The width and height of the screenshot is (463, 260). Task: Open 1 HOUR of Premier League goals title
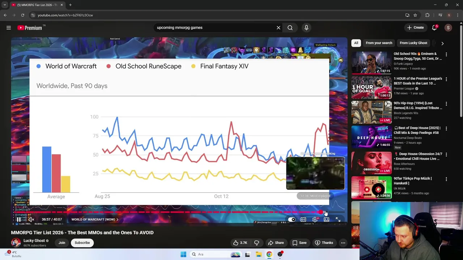(418, 81)
